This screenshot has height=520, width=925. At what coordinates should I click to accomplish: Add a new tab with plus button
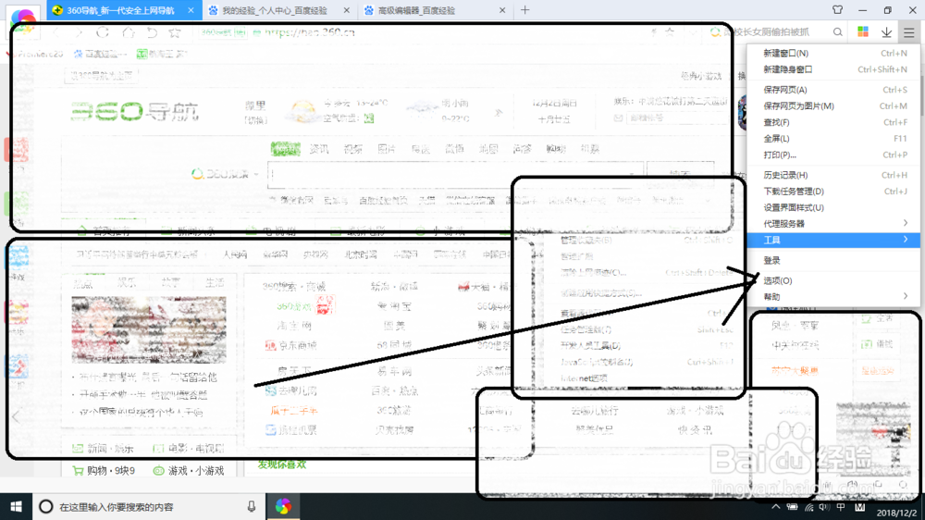tap(525, 10)
